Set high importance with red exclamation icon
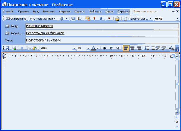This screenshot has height=131, width=181. point(95,19)
